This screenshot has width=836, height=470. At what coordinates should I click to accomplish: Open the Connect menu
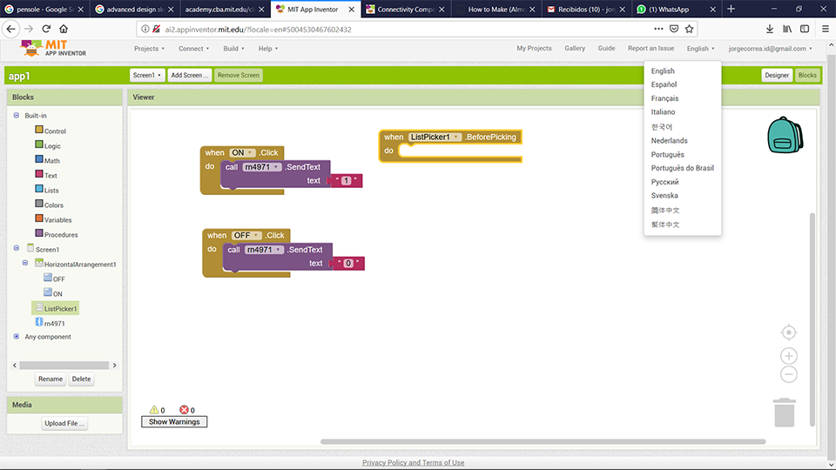(193, 49)
